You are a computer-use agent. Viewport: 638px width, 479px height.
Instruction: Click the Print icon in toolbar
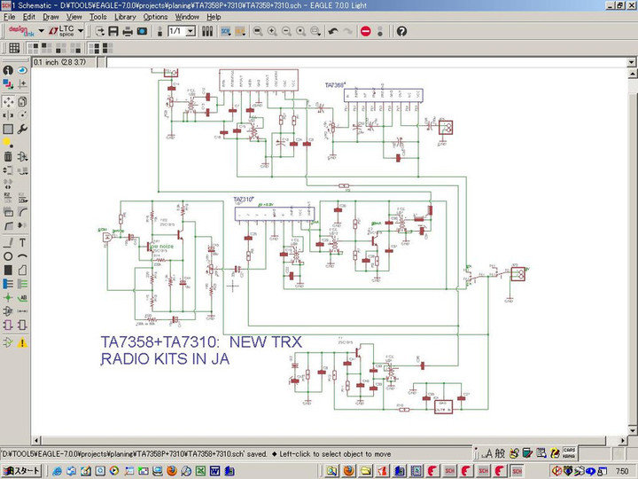[128, 31]
